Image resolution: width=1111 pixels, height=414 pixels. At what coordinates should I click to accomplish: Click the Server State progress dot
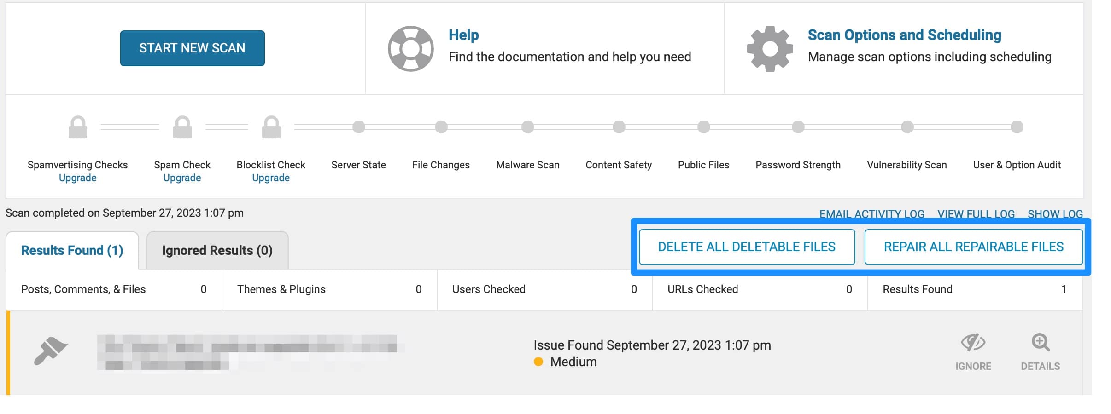click(x=358, y=127)
